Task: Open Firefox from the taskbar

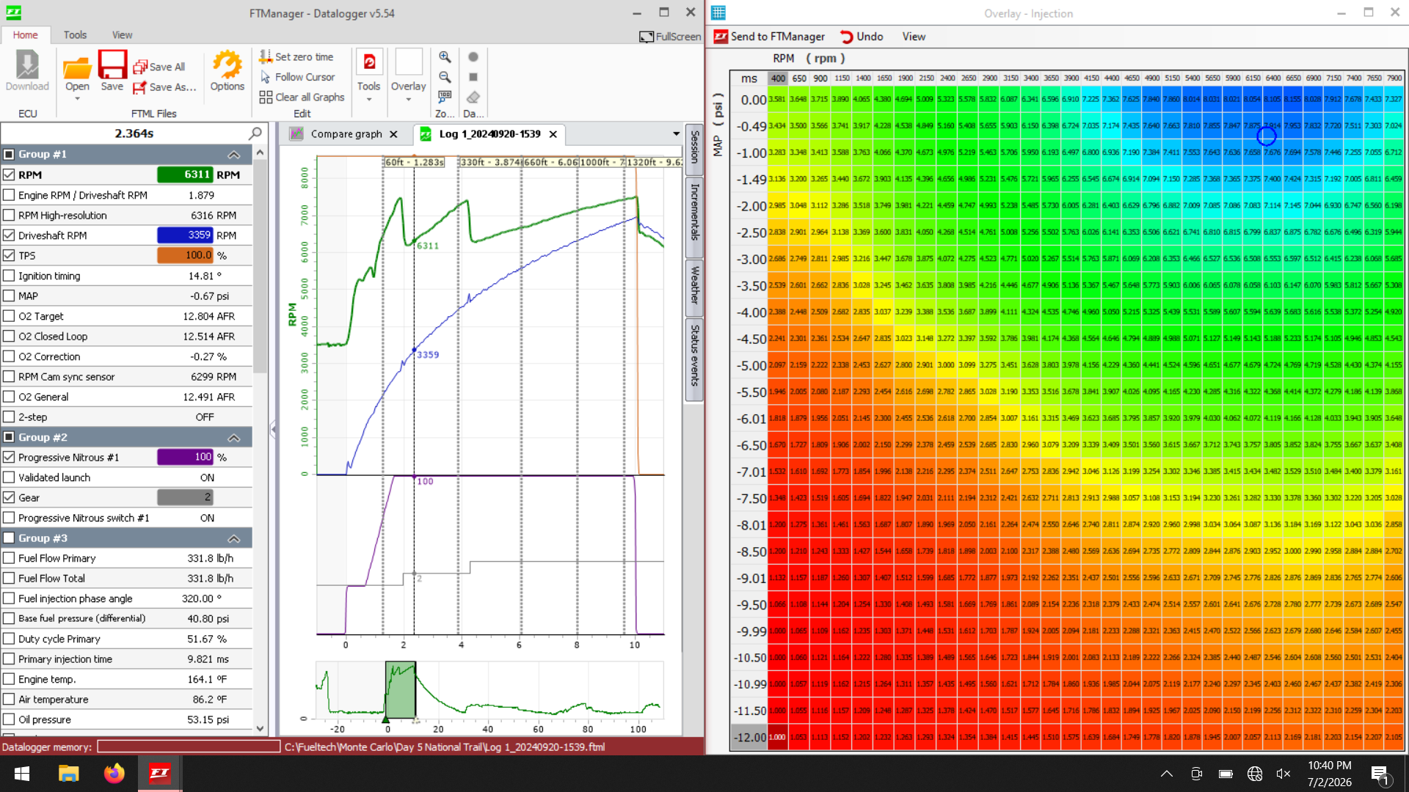Action: (x=114, y=774)
